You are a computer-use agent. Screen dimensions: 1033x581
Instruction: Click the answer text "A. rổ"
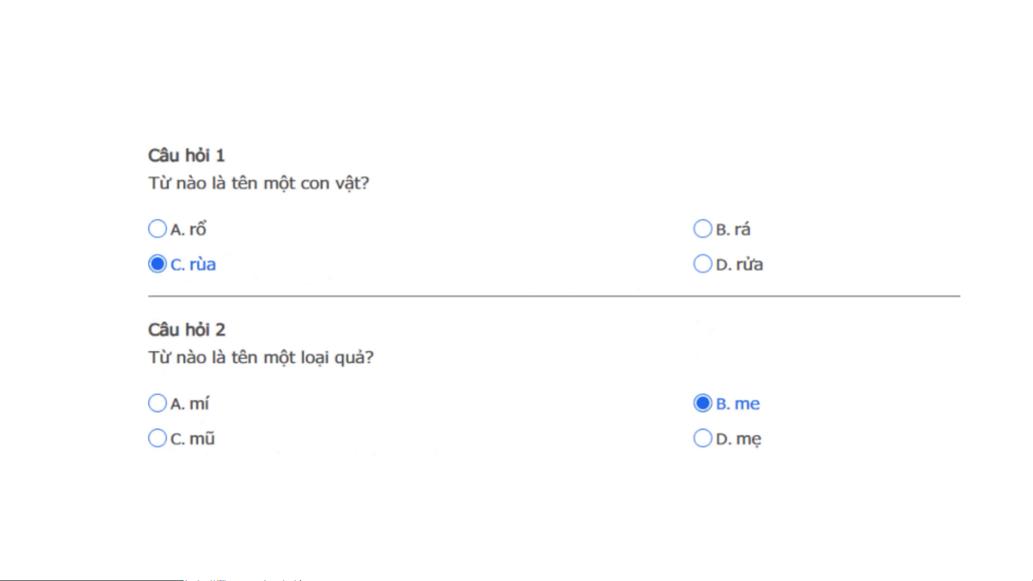point(189,229)
